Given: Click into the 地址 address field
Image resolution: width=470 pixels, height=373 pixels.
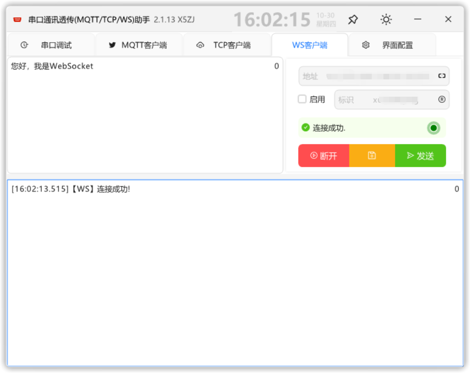Looking at the screenshot, I should [374, 76].
